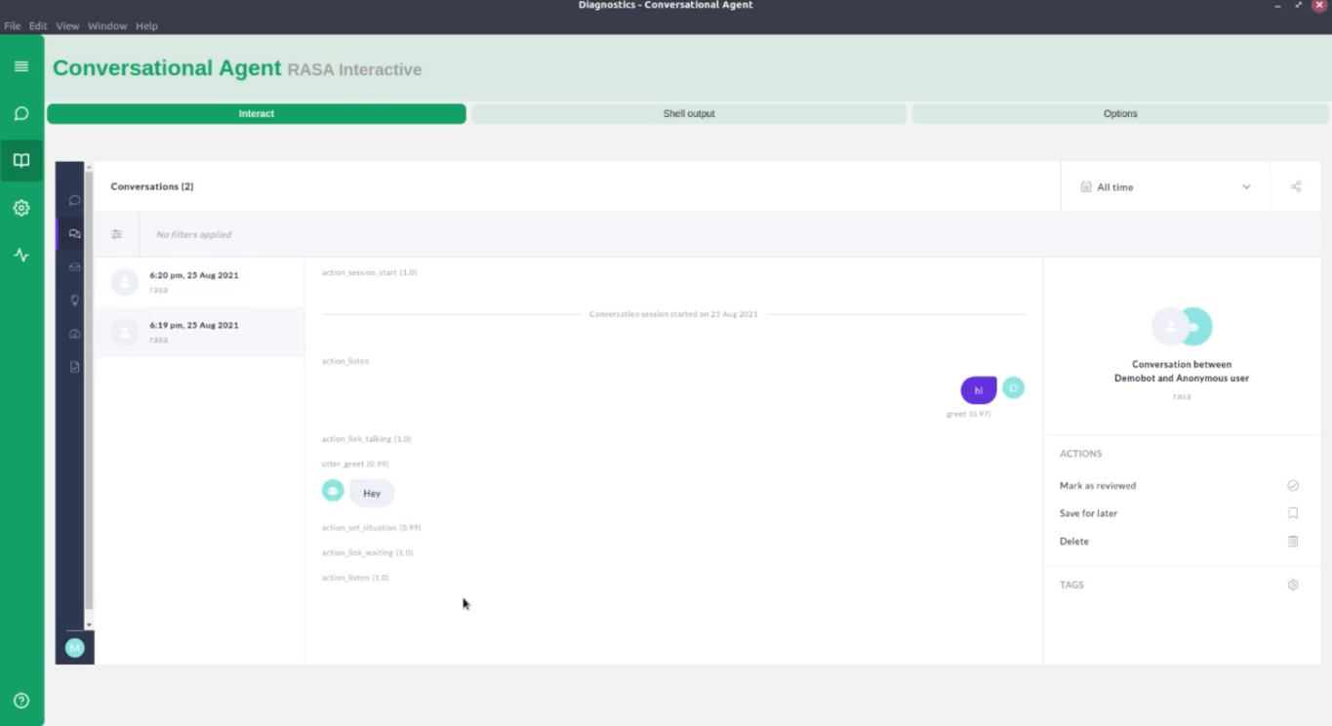This screenshot has width=1332, height=726.
Task: Click the Conversational Agent title
Action: 167,68
